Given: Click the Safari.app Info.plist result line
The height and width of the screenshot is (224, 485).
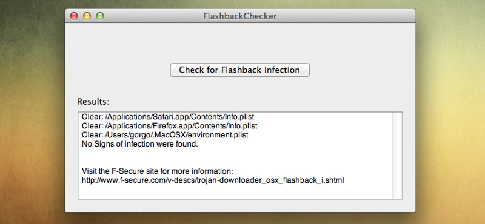Looking at the screenshot, I should (x=168, y=117).
